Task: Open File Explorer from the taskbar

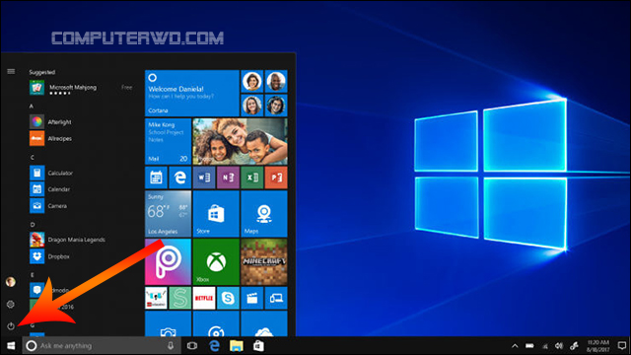Action: pos(237,346)
